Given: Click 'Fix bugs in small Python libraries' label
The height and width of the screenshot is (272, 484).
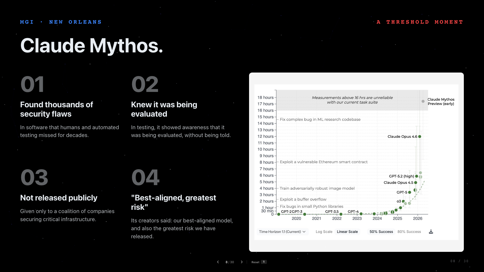Looking at the screenshot, I should pos(312,207).
